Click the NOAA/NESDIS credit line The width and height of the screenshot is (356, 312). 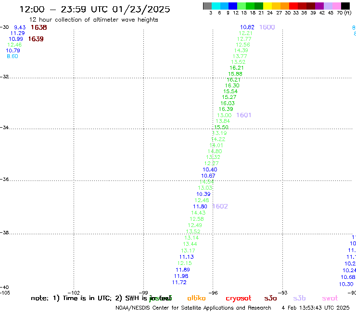tap(193, 308)
